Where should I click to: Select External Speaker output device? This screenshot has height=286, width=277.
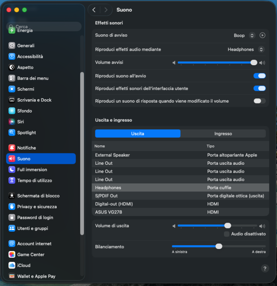click(x=180, y=155)
